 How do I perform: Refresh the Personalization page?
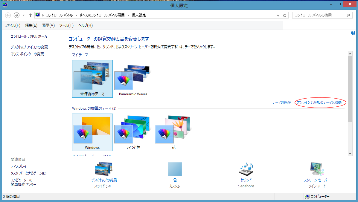coord(285,15)
